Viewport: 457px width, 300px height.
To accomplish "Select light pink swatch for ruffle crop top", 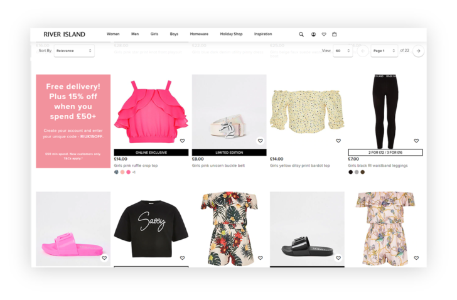I will click(x=122, y=172).
